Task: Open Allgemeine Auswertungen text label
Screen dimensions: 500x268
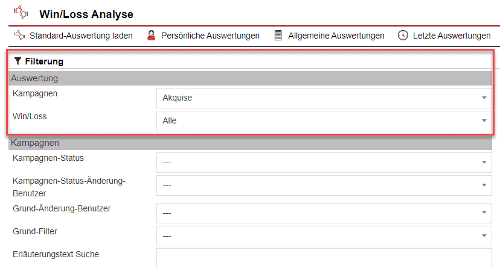Action: [x=336, y=36]
